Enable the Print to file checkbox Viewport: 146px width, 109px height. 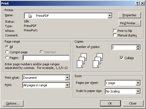(115, 31)
